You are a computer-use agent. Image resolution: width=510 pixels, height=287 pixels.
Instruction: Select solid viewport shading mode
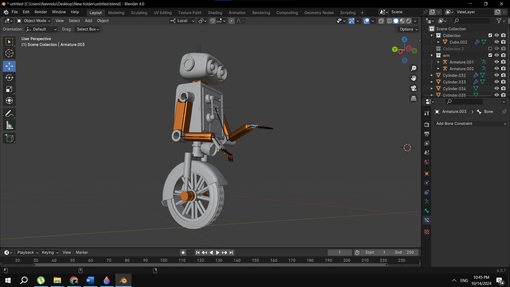[x=396, y=21]
